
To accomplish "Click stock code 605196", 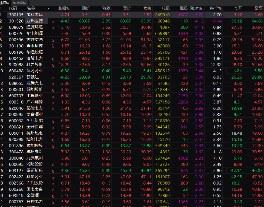I will pyautogui.click(x=16, y=52).
